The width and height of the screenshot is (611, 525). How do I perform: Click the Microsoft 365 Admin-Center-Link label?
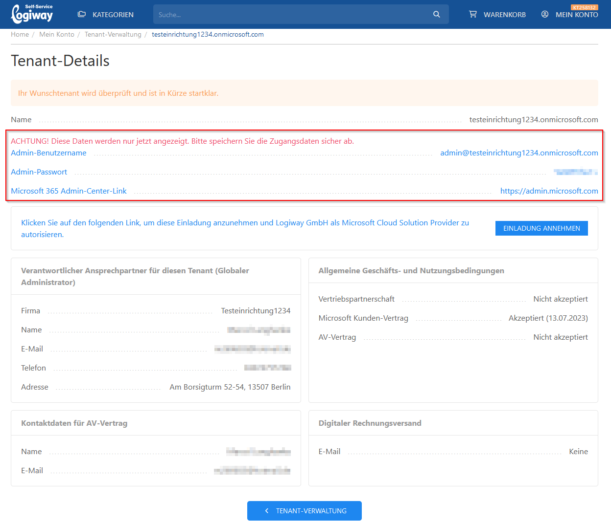(x=69, y=191)
